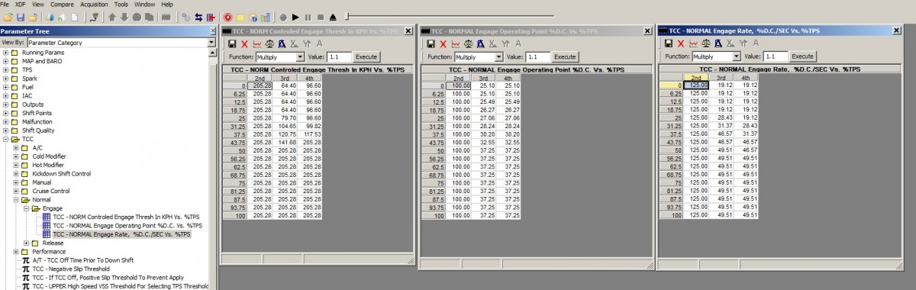Save the NORMAL Engage Rate table
Viewport: 916px width, 290px height.
pyautogui.click(x=668, y=43)
